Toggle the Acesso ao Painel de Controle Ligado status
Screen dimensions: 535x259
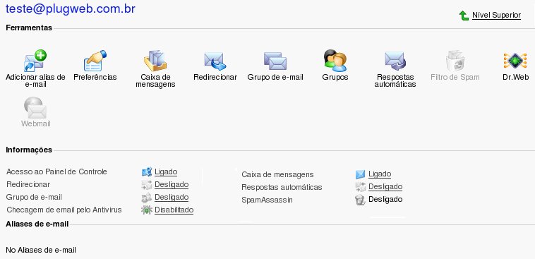point(166,171)
